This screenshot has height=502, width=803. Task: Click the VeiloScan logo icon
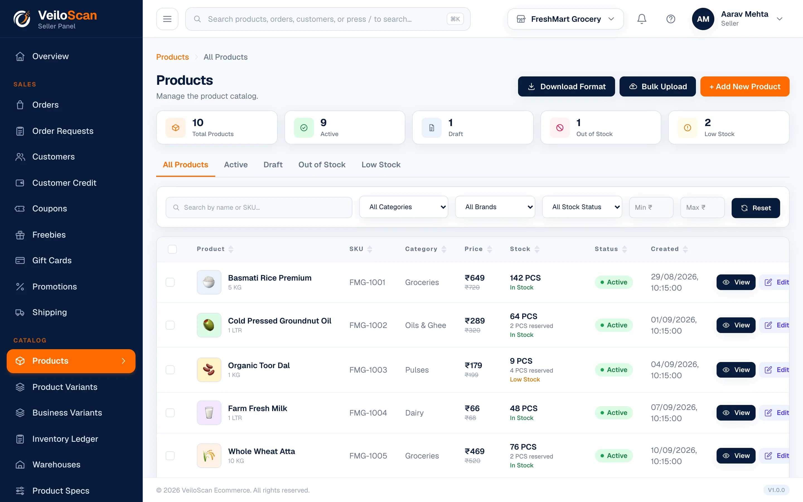(22, 19)
